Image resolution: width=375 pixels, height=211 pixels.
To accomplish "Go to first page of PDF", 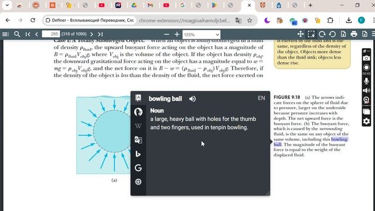I will 28,34.
